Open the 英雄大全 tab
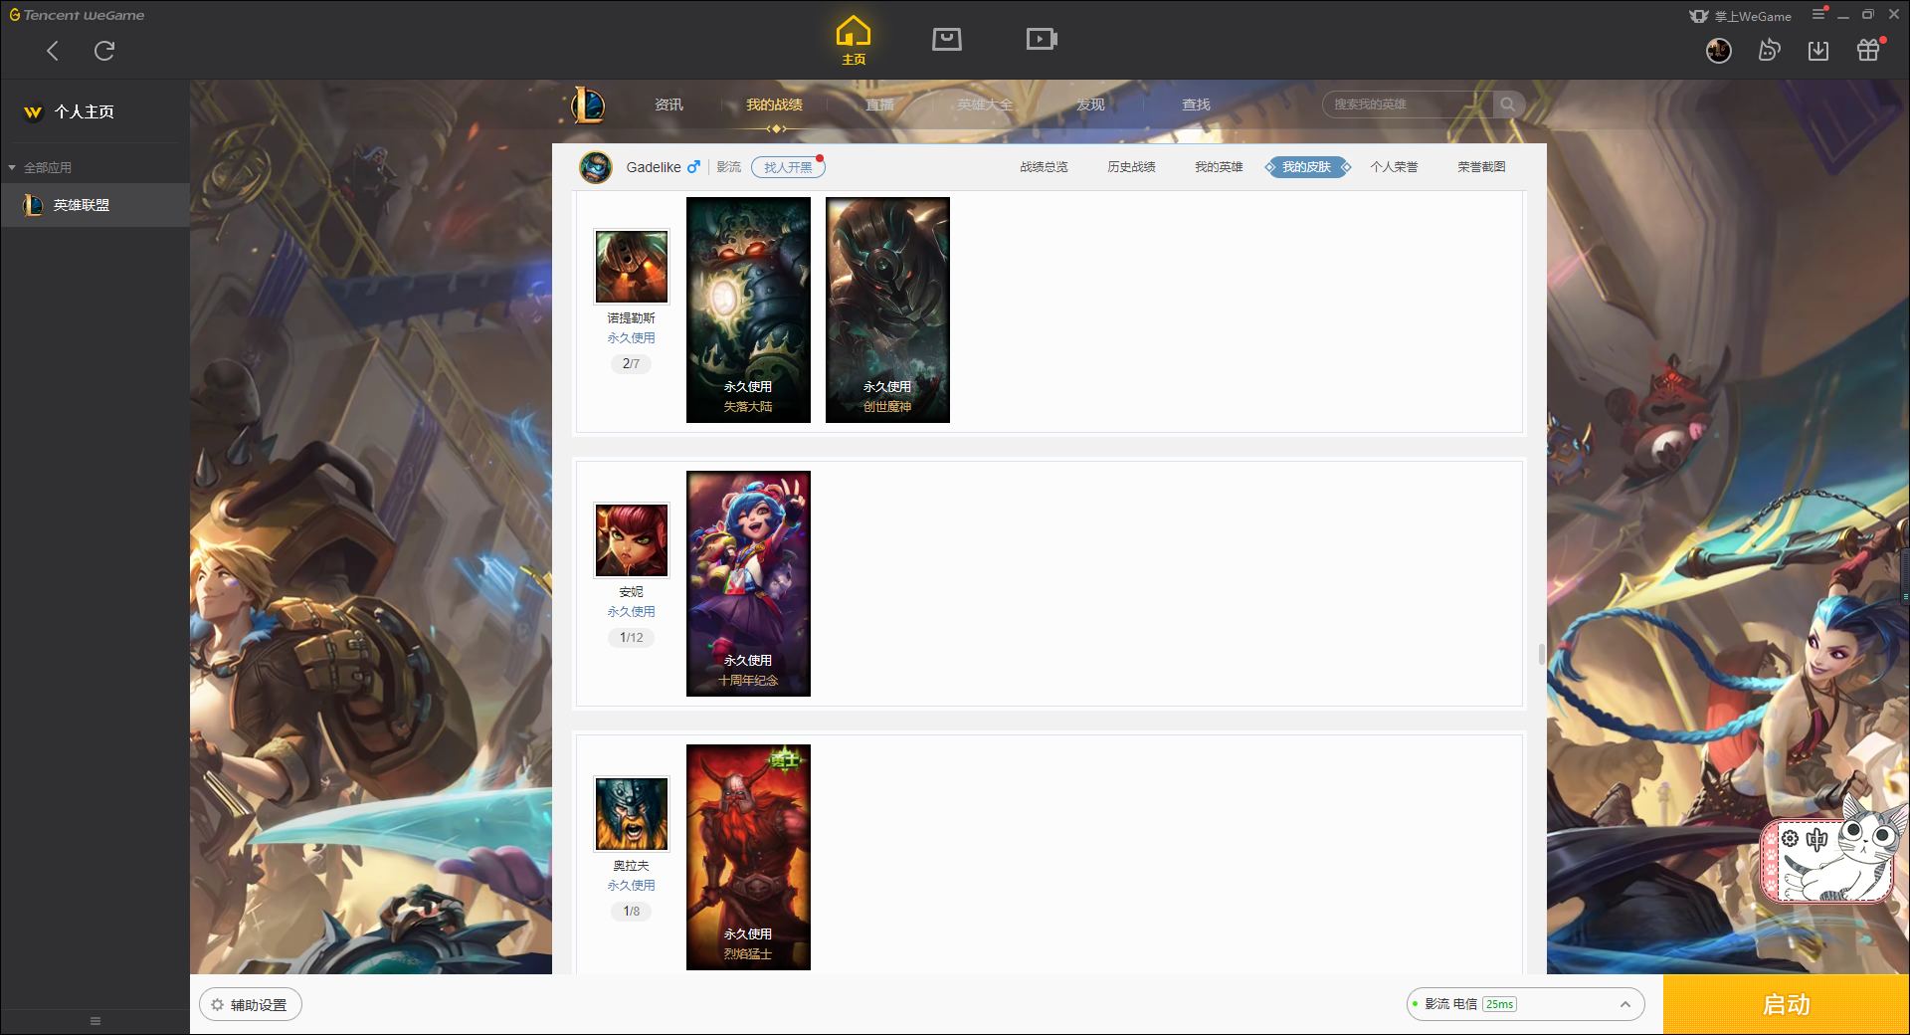 pos(985,104)
